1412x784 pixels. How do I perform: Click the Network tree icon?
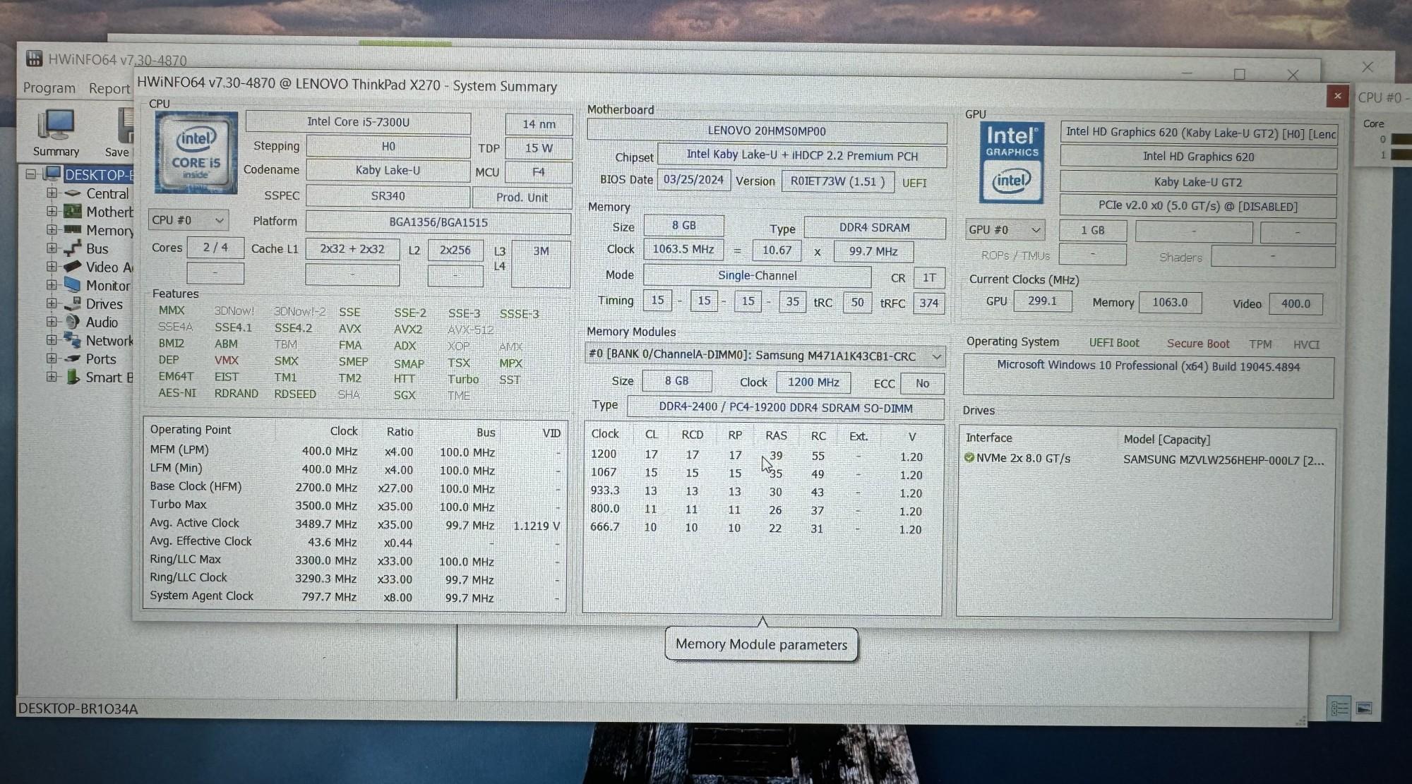coord(73,340)
